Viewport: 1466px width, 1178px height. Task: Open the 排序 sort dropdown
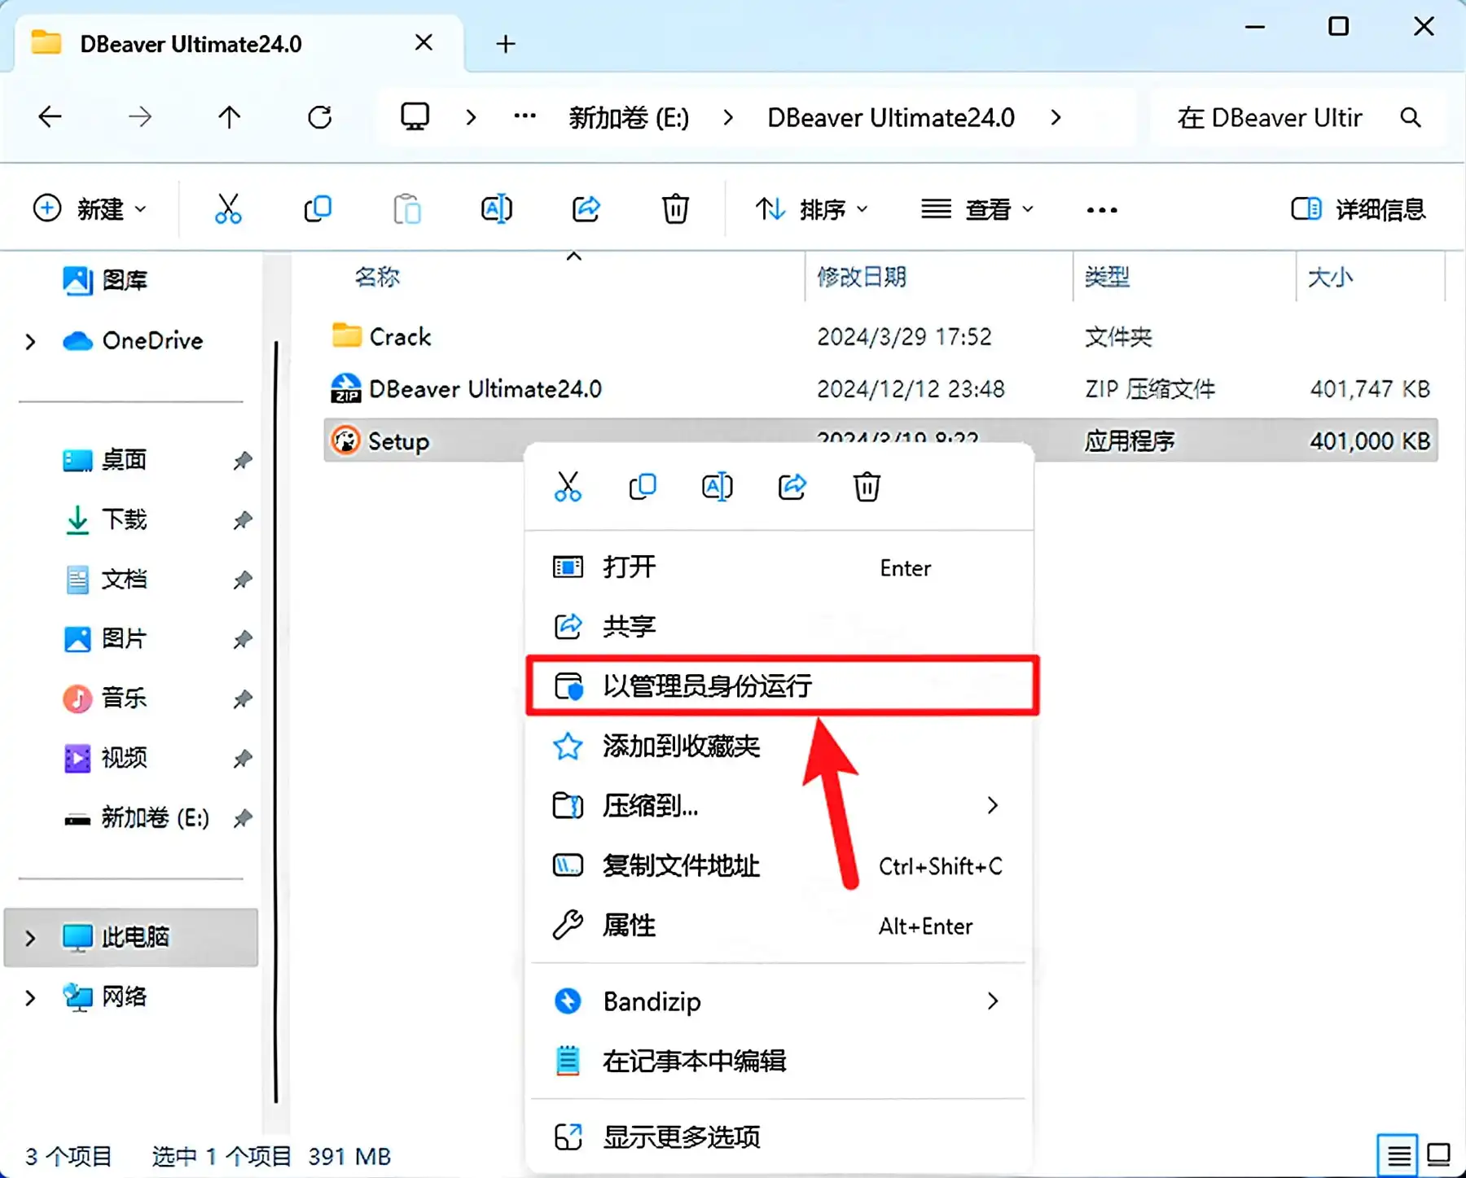pos(812,209)
